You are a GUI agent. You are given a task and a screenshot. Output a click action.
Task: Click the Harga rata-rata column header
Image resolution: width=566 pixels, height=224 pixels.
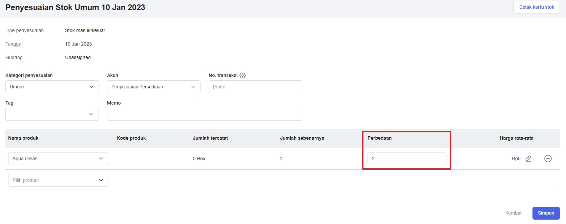click(517, 138)
